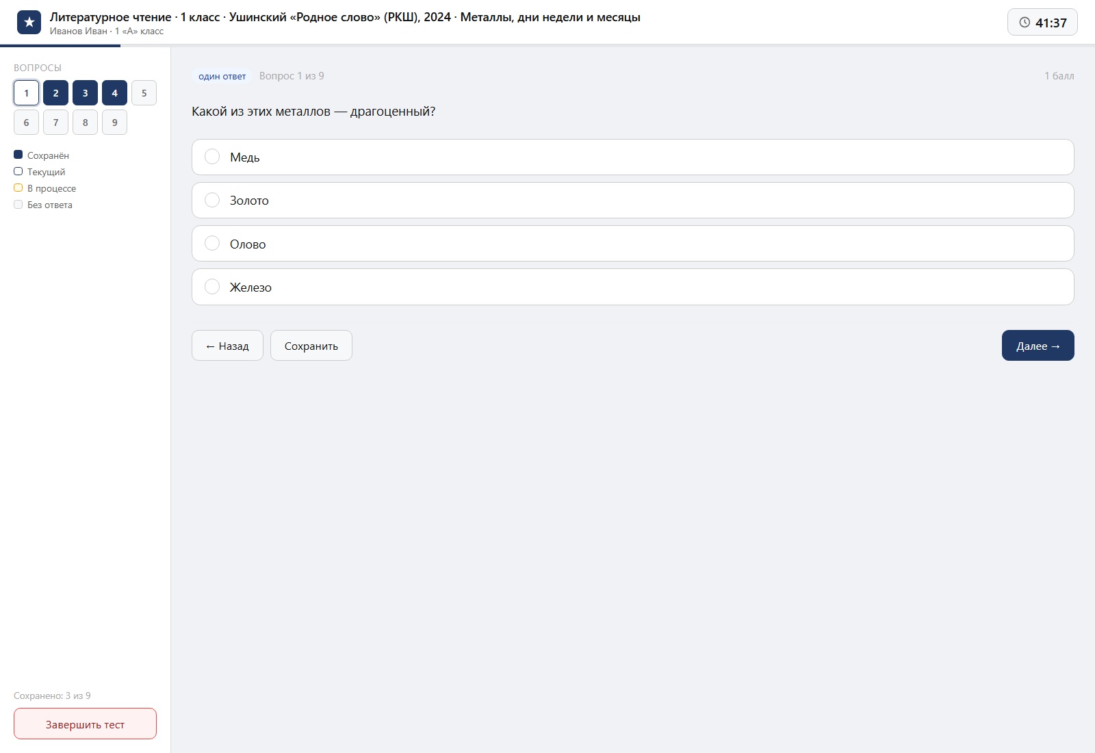Click the clock timer showing 41:37
This screenshot has height=753, width=1095.
click(1042, 22)
